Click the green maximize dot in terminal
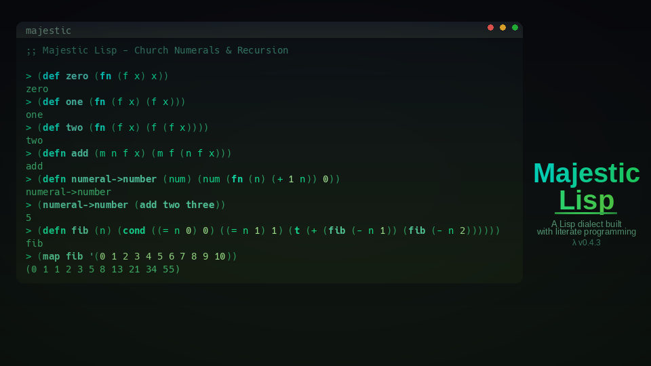The image size is (651, 366). point(515,27)
